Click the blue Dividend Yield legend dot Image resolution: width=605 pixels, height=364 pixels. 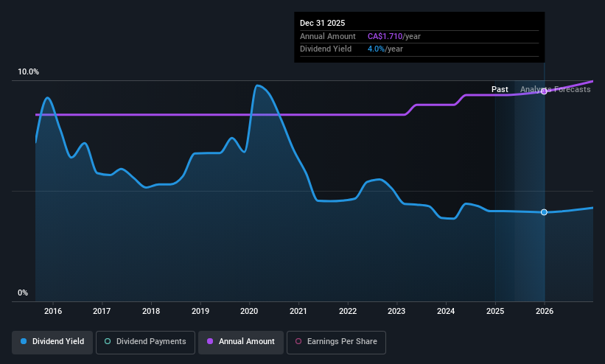pos(24,341)
